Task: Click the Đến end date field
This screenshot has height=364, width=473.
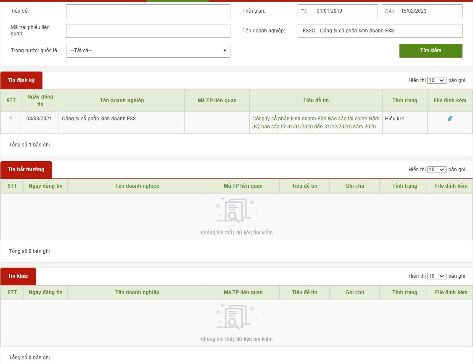Action: [422, 11]
